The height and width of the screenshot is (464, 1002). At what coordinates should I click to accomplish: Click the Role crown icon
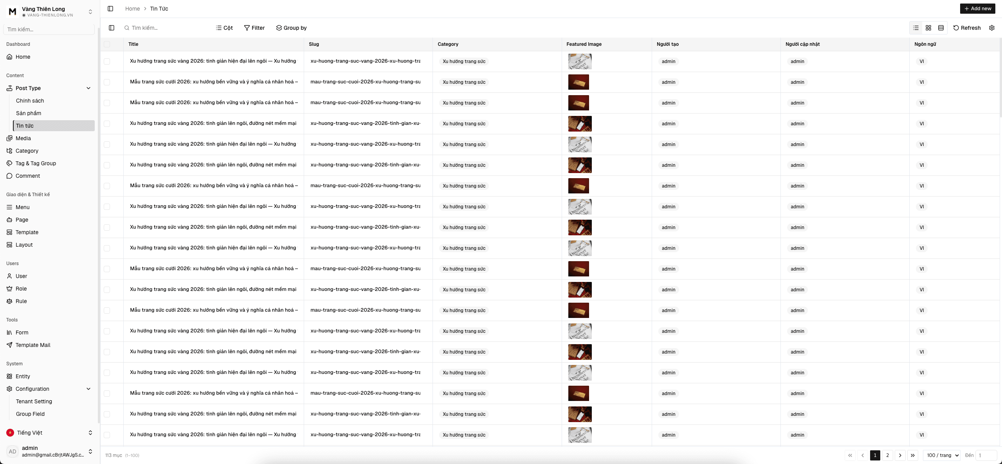click(x=9, y=289)
